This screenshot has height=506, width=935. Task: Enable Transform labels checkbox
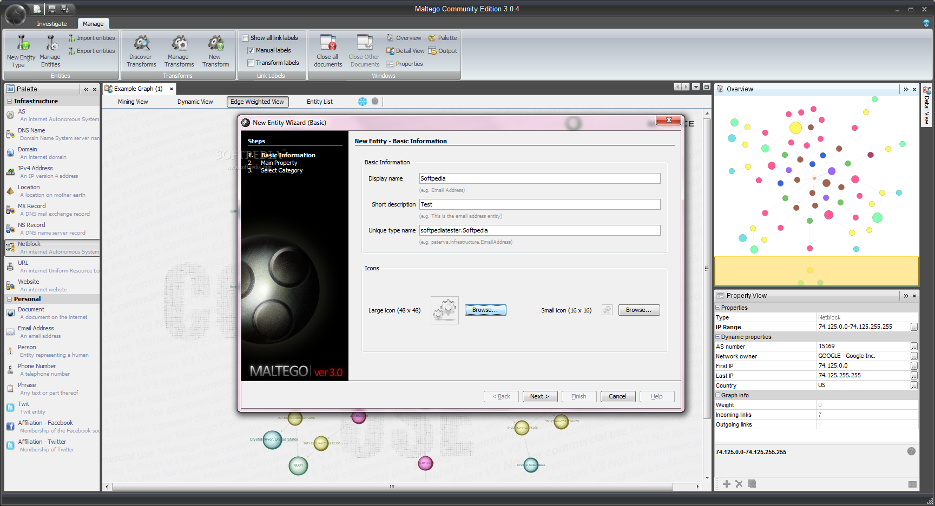[251, 63]
